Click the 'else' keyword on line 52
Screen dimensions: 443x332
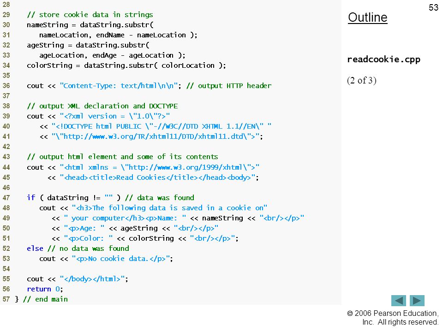[35, 249]
